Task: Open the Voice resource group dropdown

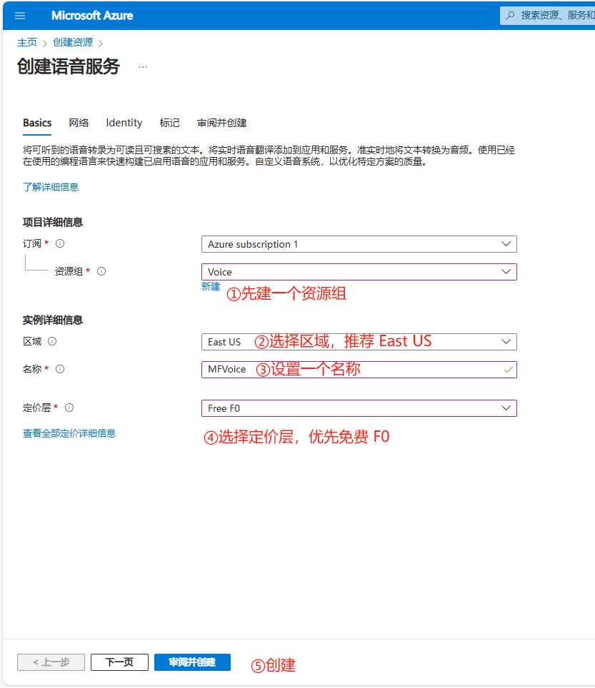Action: [359, 272]
